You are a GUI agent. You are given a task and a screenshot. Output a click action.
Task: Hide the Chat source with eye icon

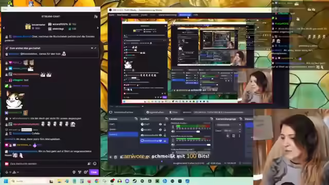160,124
